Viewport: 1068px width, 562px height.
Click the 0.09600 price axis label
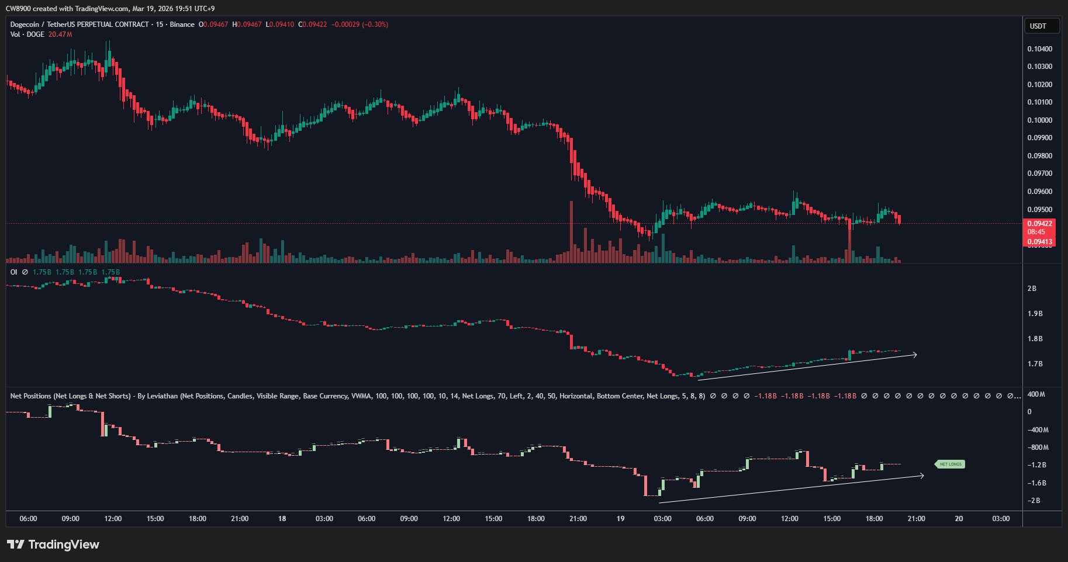click(1039, 192)
